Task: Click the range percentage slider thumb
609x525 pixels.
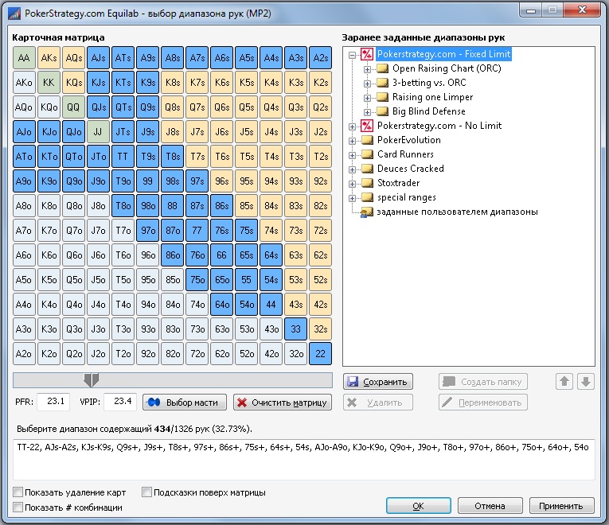Action: click(92, 380)
